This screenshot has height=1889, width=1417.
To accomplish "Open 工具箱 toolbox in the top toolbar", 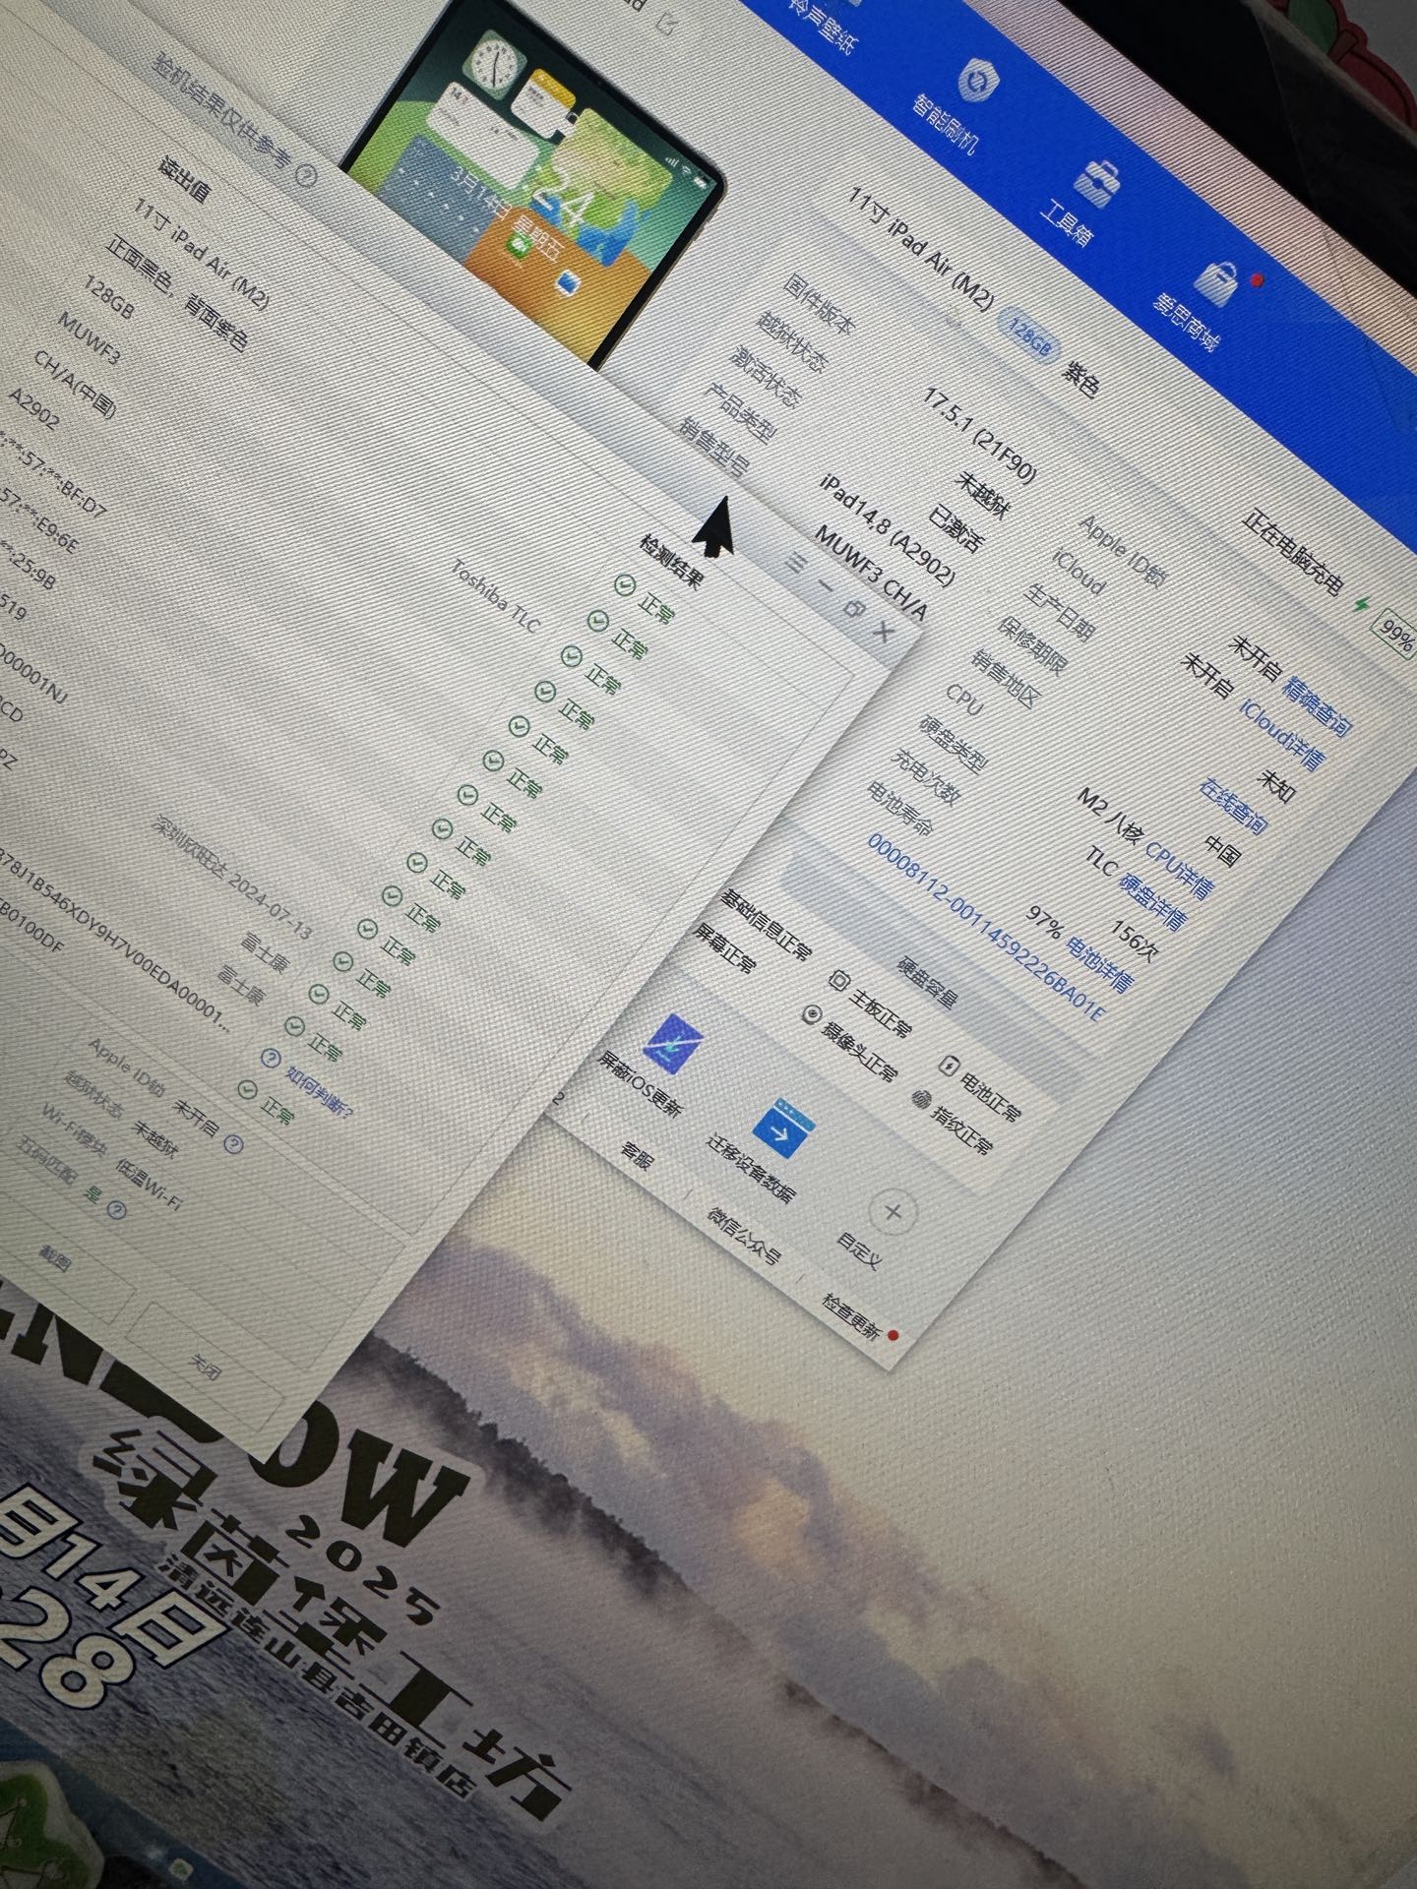I will point(1082,199).
